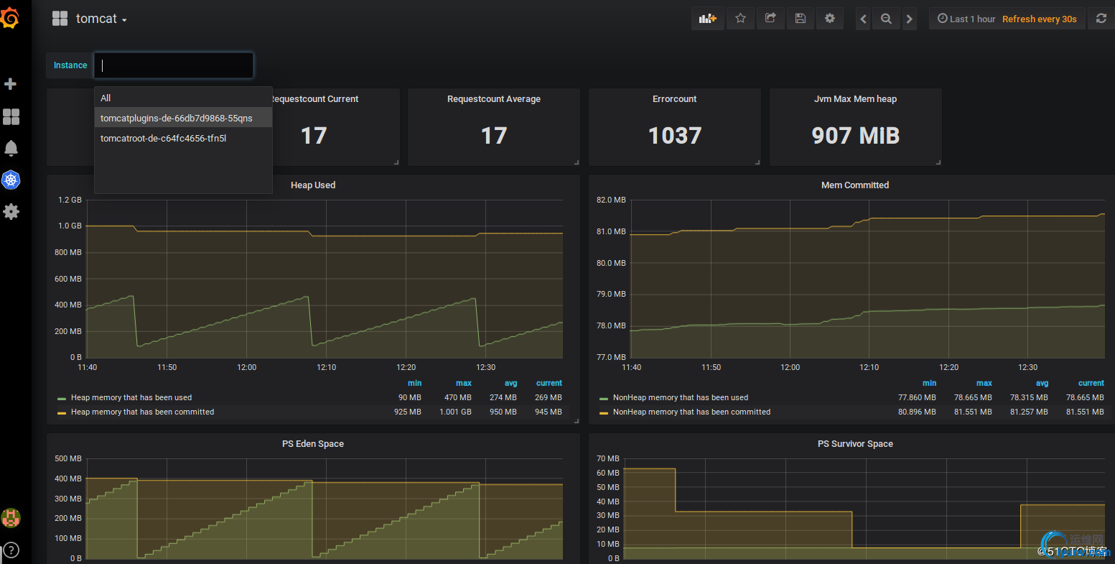Click green swatch of NonHeap used legend

(x=604, y=398)
